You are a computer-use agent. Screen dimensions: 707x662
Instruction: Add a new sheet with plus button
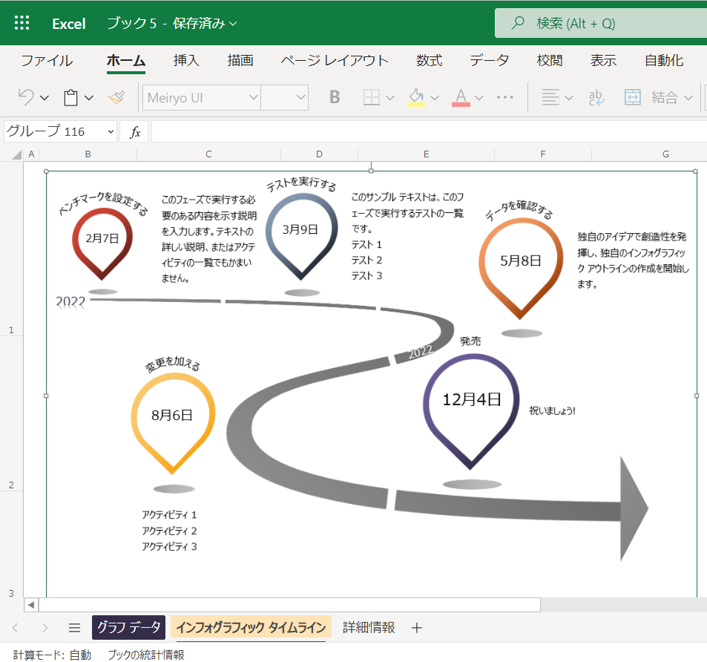coord(417,627)
